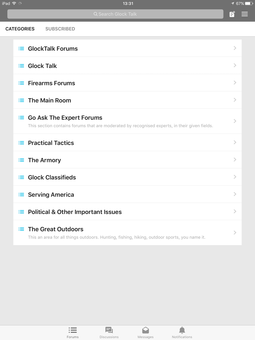This screenshot has width=255, height=340.
Task: Expand the Glock Talk chevron
Action: 235,66
